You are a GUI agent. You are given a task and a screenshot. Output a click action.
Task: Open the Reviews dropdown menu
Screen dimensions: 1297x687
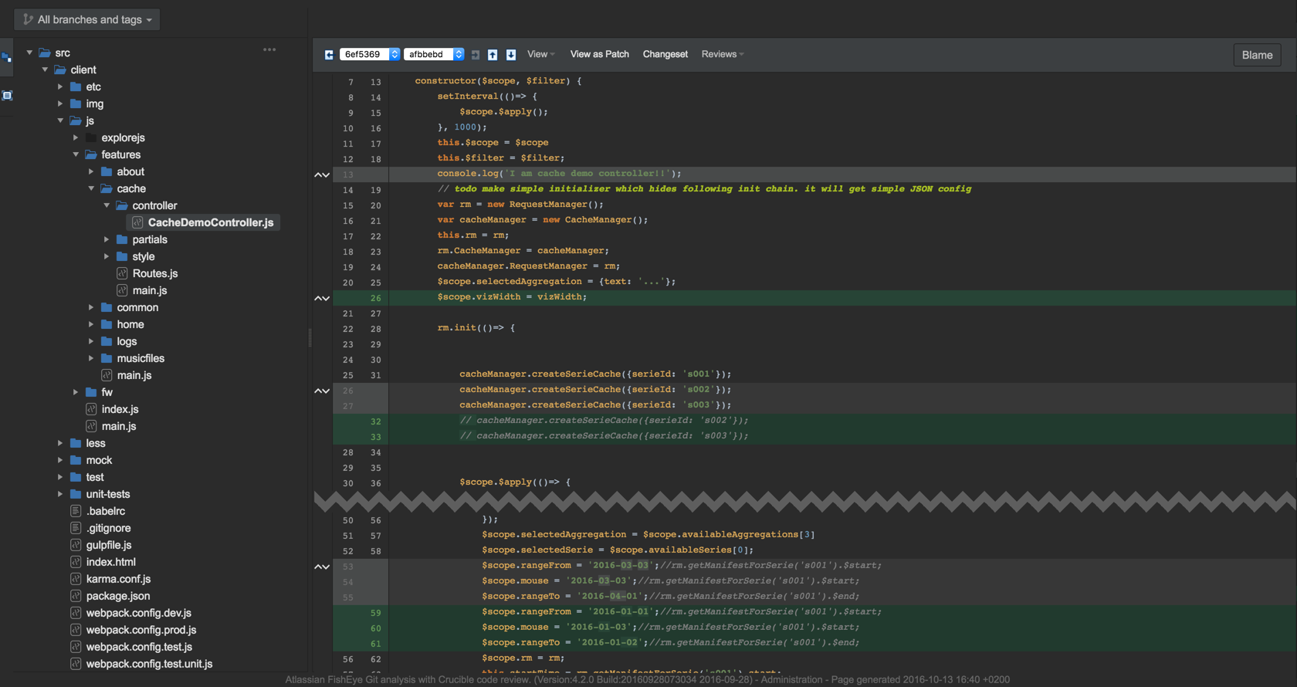point(723,54)
